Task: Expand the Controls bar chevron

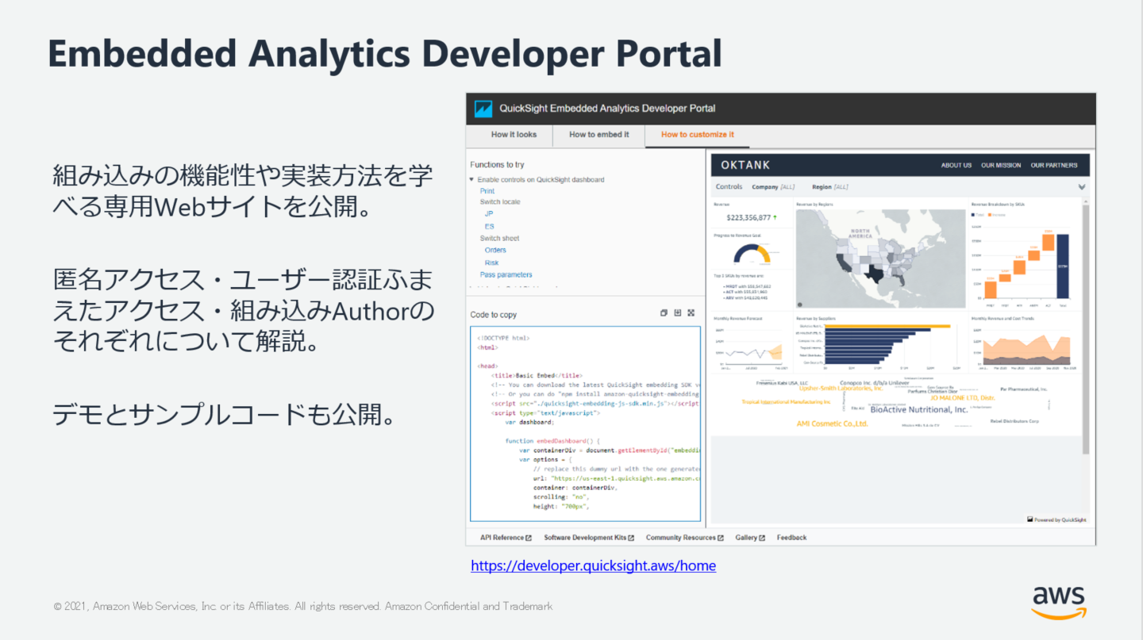Action: click(1082, 187)
